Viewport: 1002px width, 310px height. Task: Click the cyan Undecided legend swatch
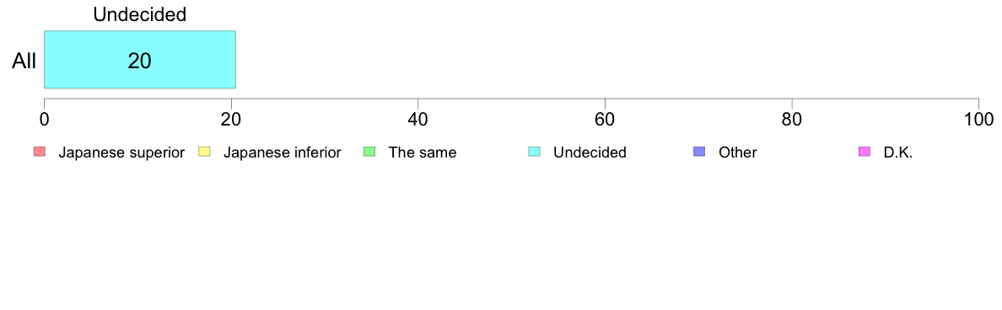click(x=535, y=152)
